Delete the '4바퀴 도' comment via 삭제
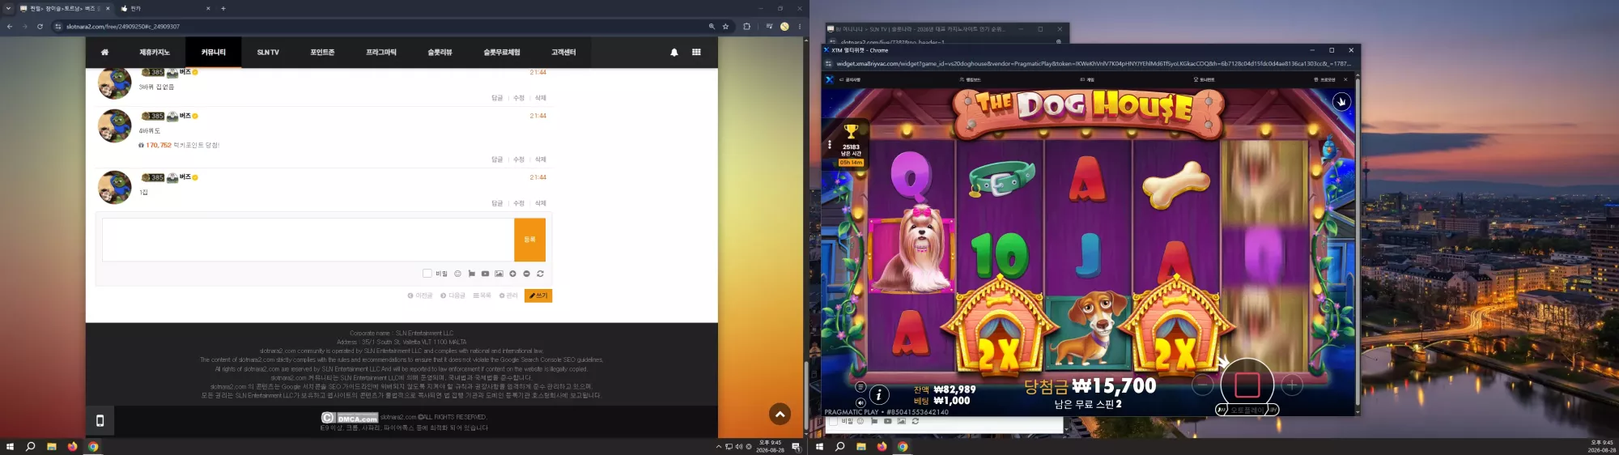The height and width of the screenshot is (455, 1619). click(x=541, y=159)
